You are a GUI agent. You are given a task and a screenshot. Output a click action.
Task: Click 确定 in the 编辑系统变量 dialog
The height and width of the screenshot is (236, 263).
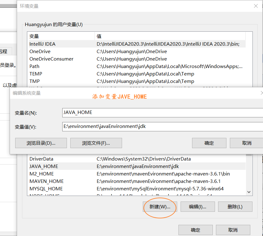click(x=209, y=143)
